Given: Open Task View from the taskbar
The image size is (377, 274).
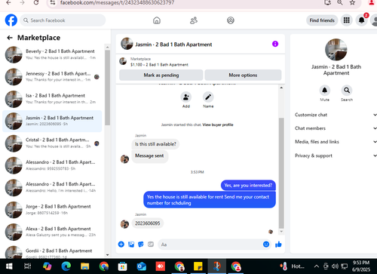Looking at the screenshot, I should pos(27,266).
